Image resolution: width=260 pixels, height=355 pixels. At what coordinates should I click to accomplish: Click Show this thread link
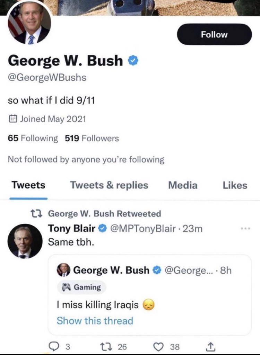pyautogui.click(x=95, y=321)
